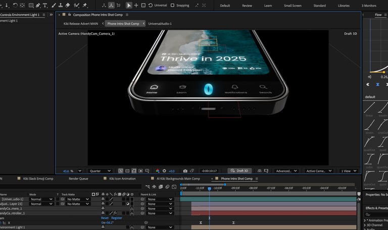Toggle the composition lock icon

tap(70, 15)
